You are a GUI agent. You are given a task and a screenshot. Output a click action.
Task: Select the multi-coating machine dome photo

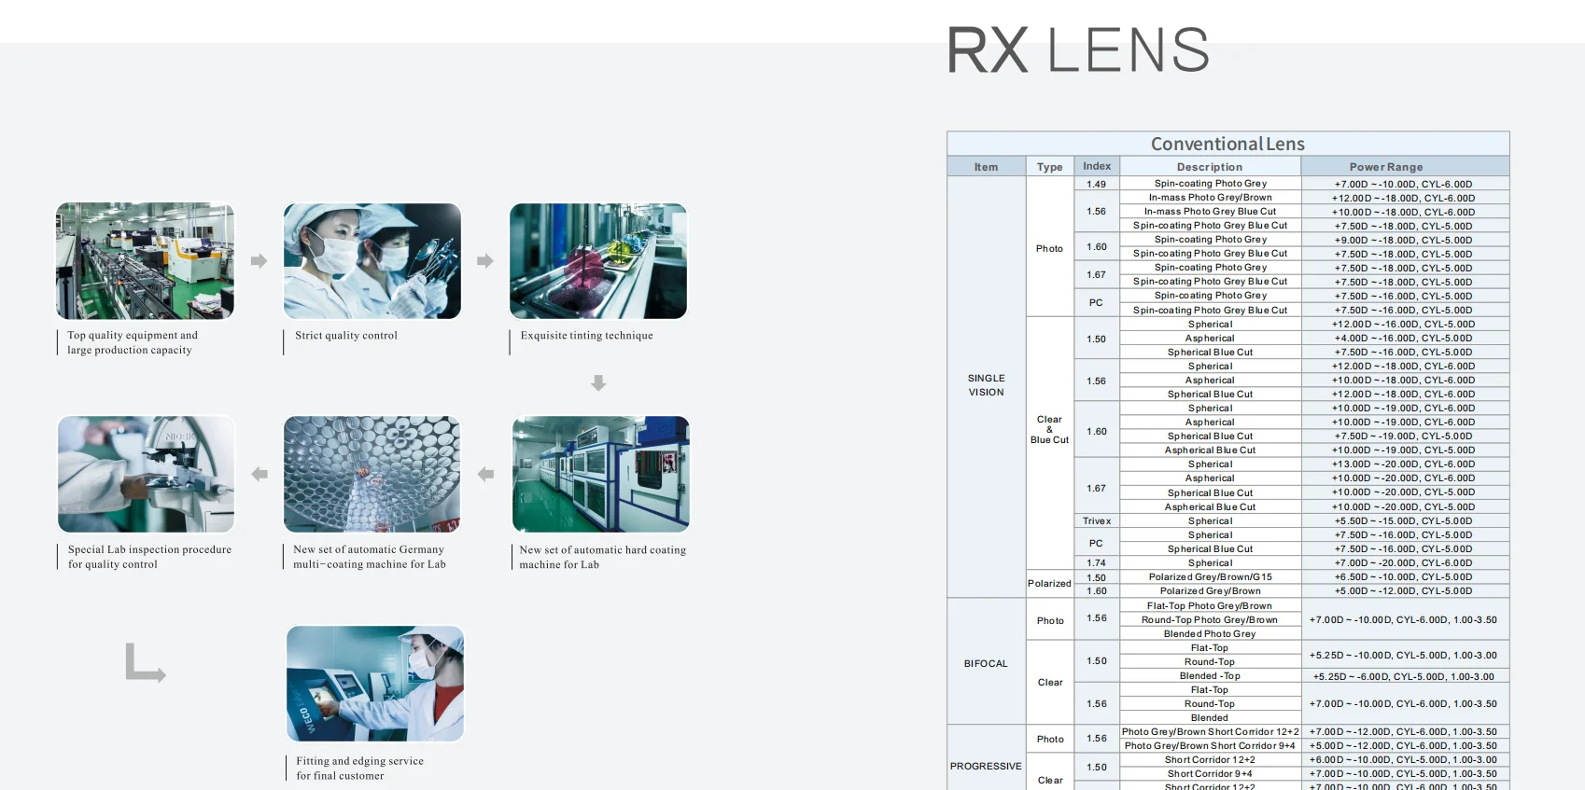[372, 474]
